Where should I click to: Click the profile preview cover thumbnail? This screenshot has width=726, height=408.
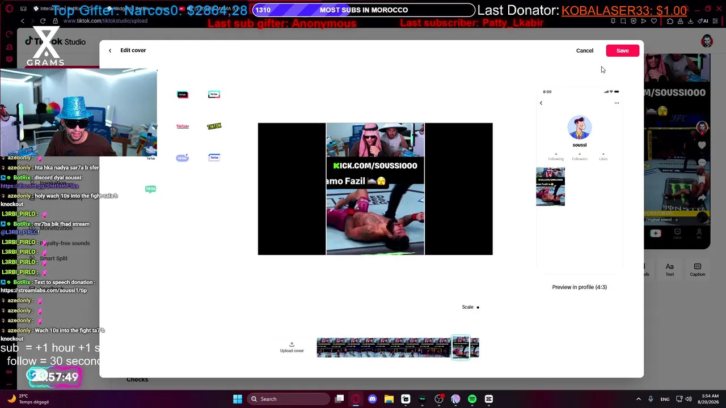[550, 186]
